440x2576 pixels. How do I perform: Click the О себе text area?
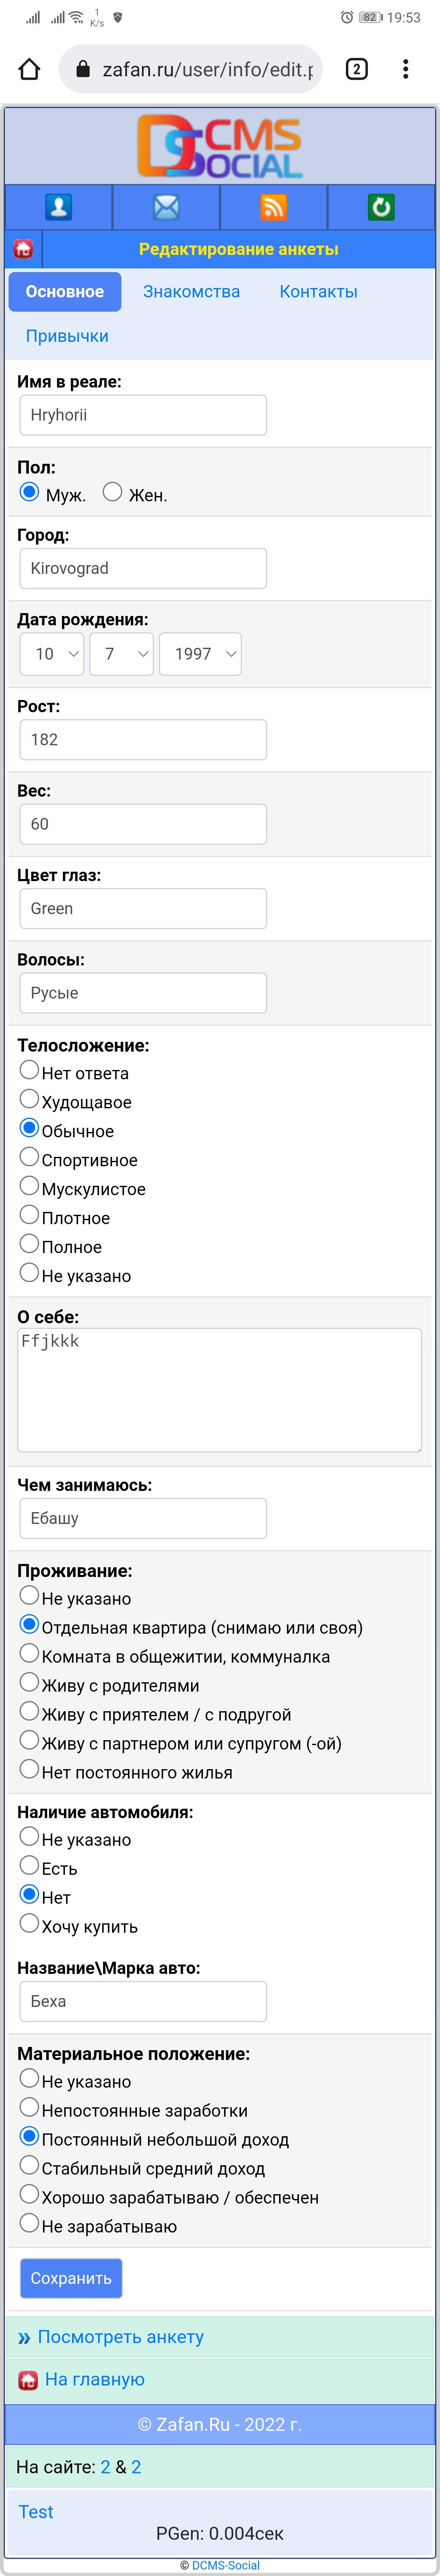[220, 1390]
